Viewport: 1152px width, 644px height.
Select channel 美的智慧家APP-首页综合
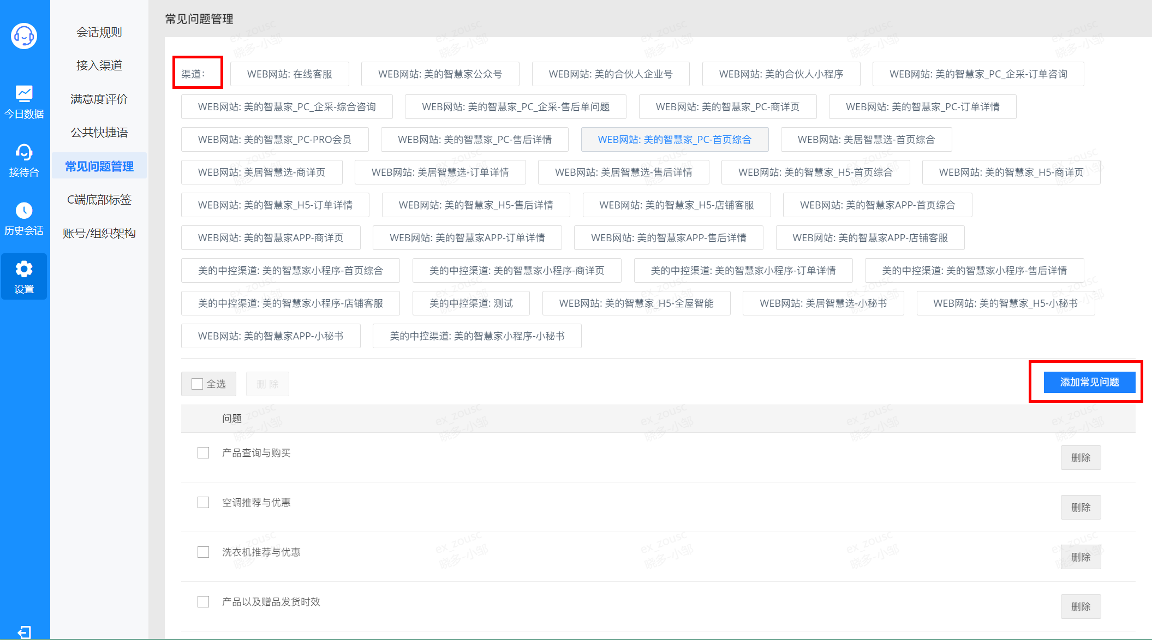878,205
